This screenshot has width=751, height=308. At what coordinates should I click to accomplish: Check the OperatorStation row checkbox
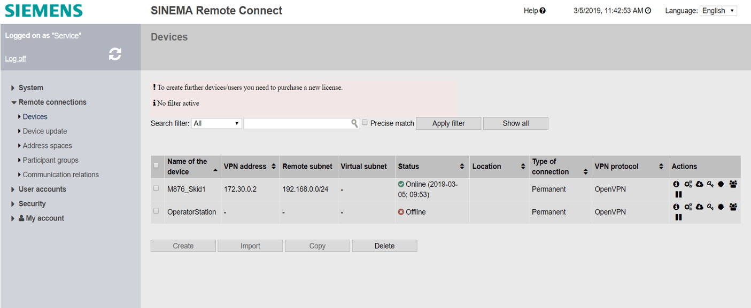coord(156,211)
